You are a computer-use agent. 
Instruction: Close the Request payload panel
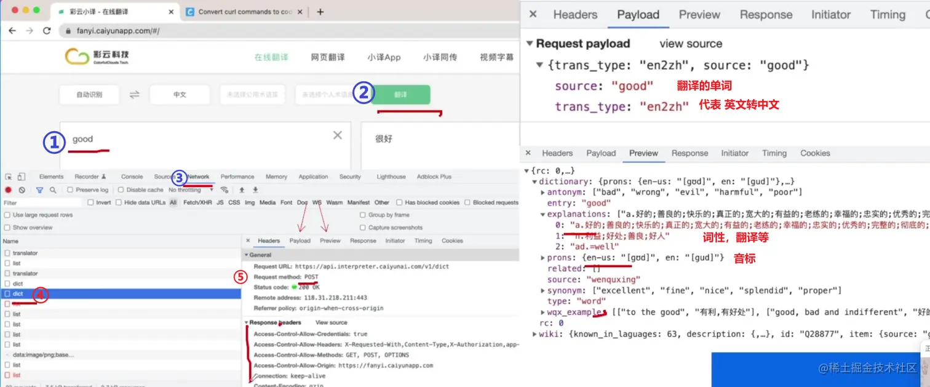pyautogui.click(x=533, y=15)
